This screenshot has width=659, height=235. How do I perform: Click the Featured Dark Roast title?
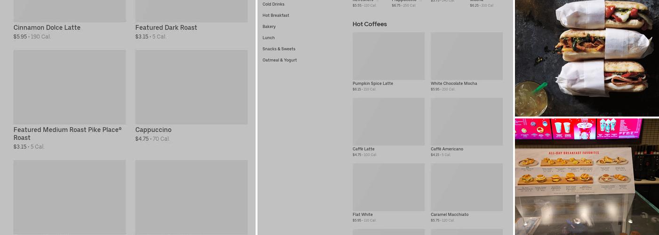point(166,28)
